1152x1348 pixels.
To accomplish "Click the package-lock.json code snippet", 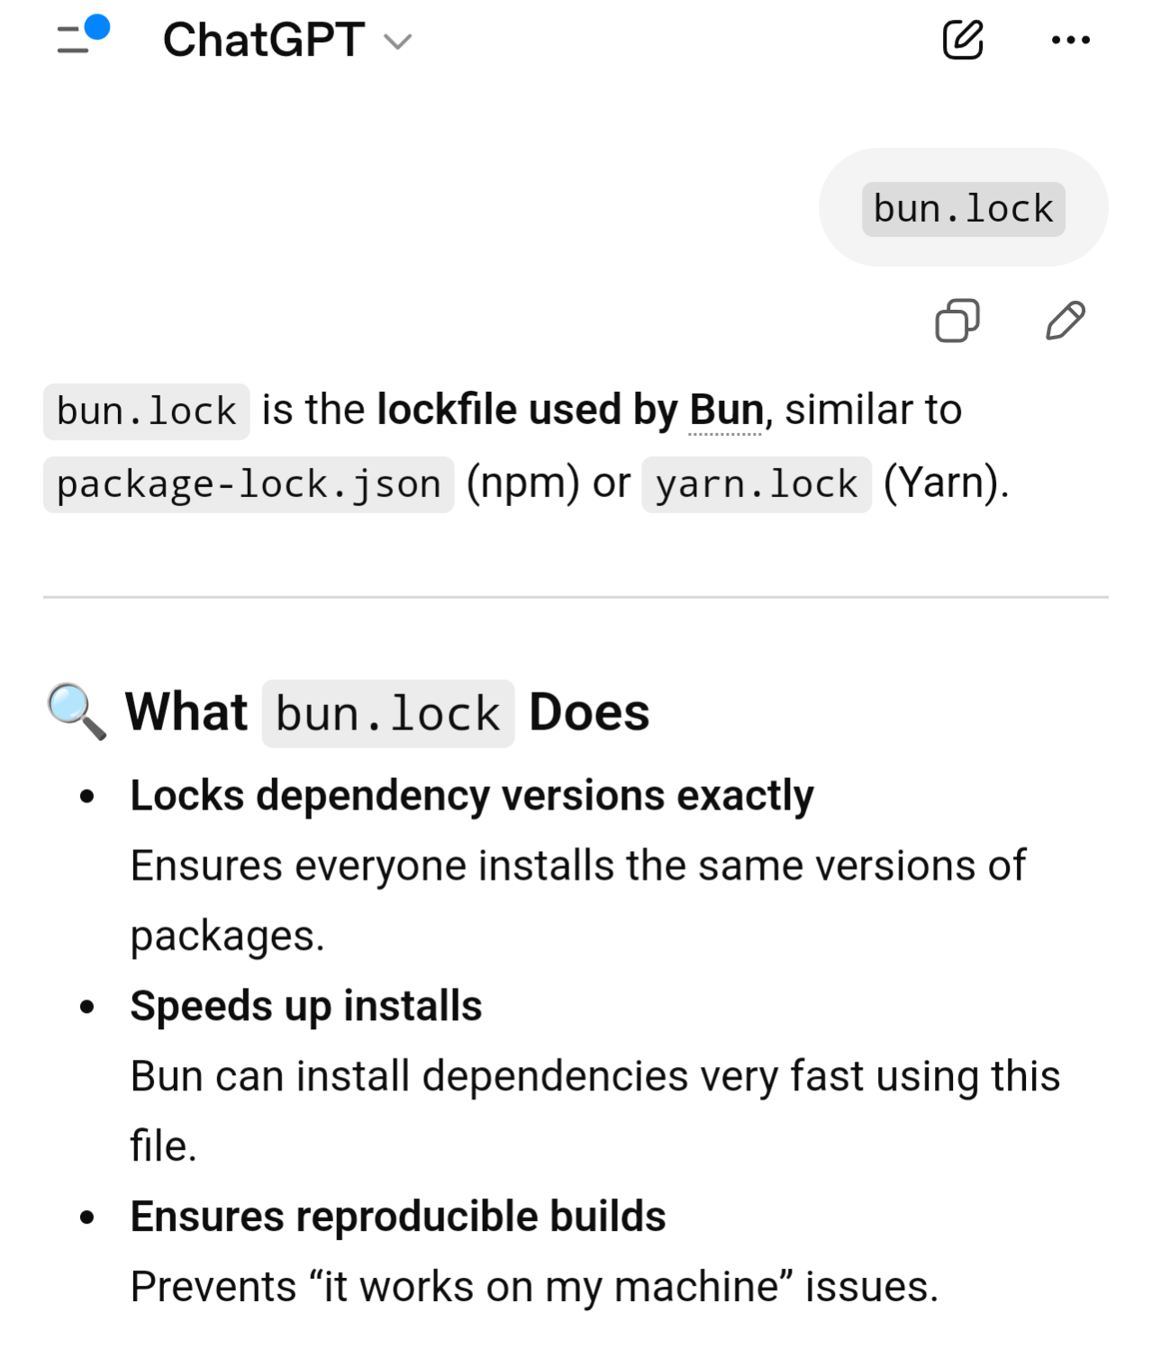I will point(249,484).
